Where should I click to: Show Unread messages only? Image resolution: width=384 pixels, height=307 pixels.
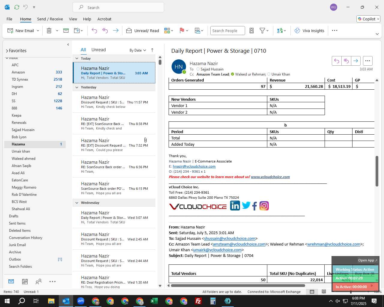click(98, 50)
